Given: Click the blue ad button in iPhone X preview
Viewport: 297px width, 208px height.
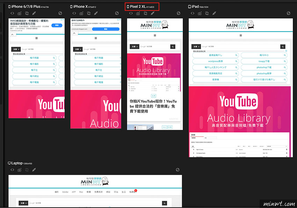Looking at the screenshot, I should coord(106,29).
